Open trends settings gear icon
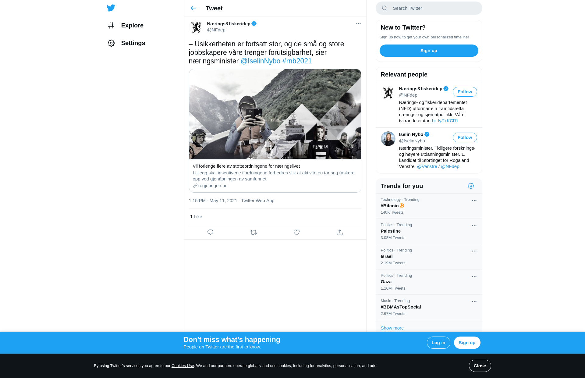Screen dimensions: 585x378 click(471, 186)
